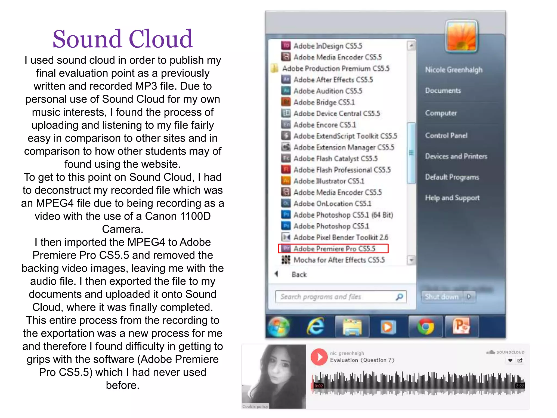Screen dimensions: 557x418
Task: Open Shut down options arrow
Action: [x=469, y=297]
